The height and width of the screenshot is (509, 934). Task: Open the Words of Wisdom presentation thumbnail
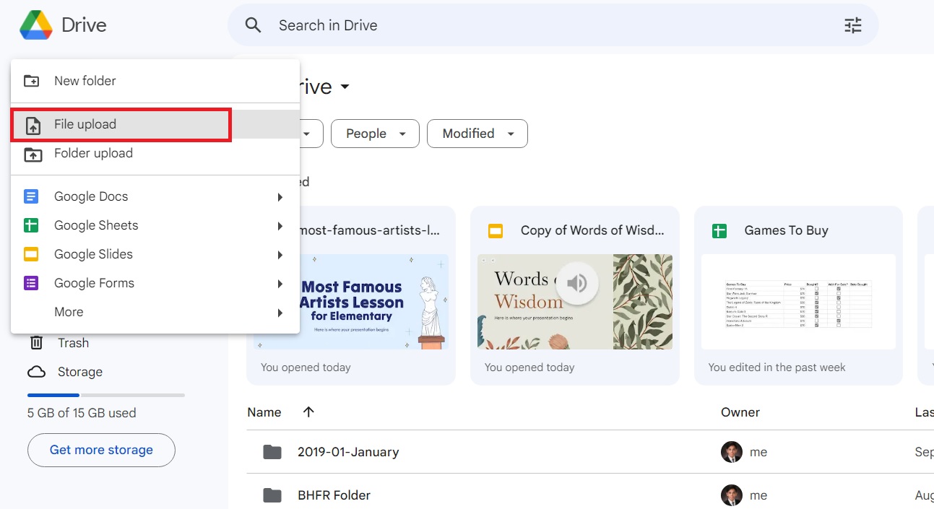pyautogui.click(x=575, y=302)
